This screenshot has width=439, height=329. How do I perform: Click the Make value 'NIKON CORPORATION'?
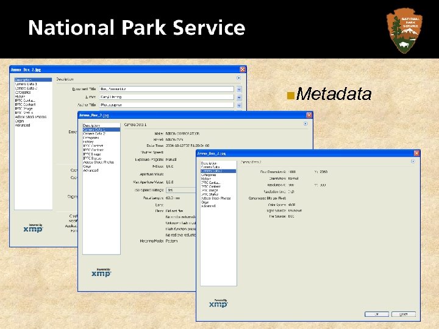(182, 133)
